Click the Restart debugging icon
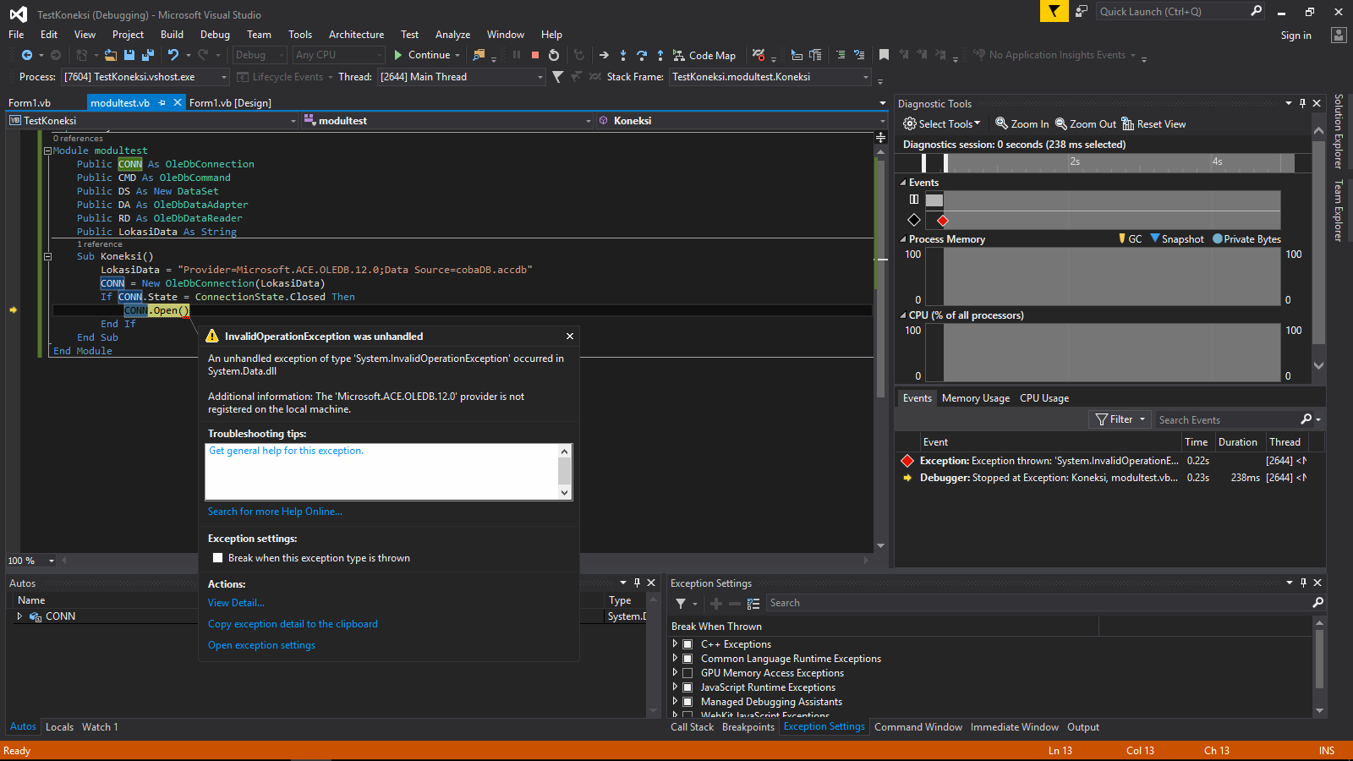 [x=553, y=55]
